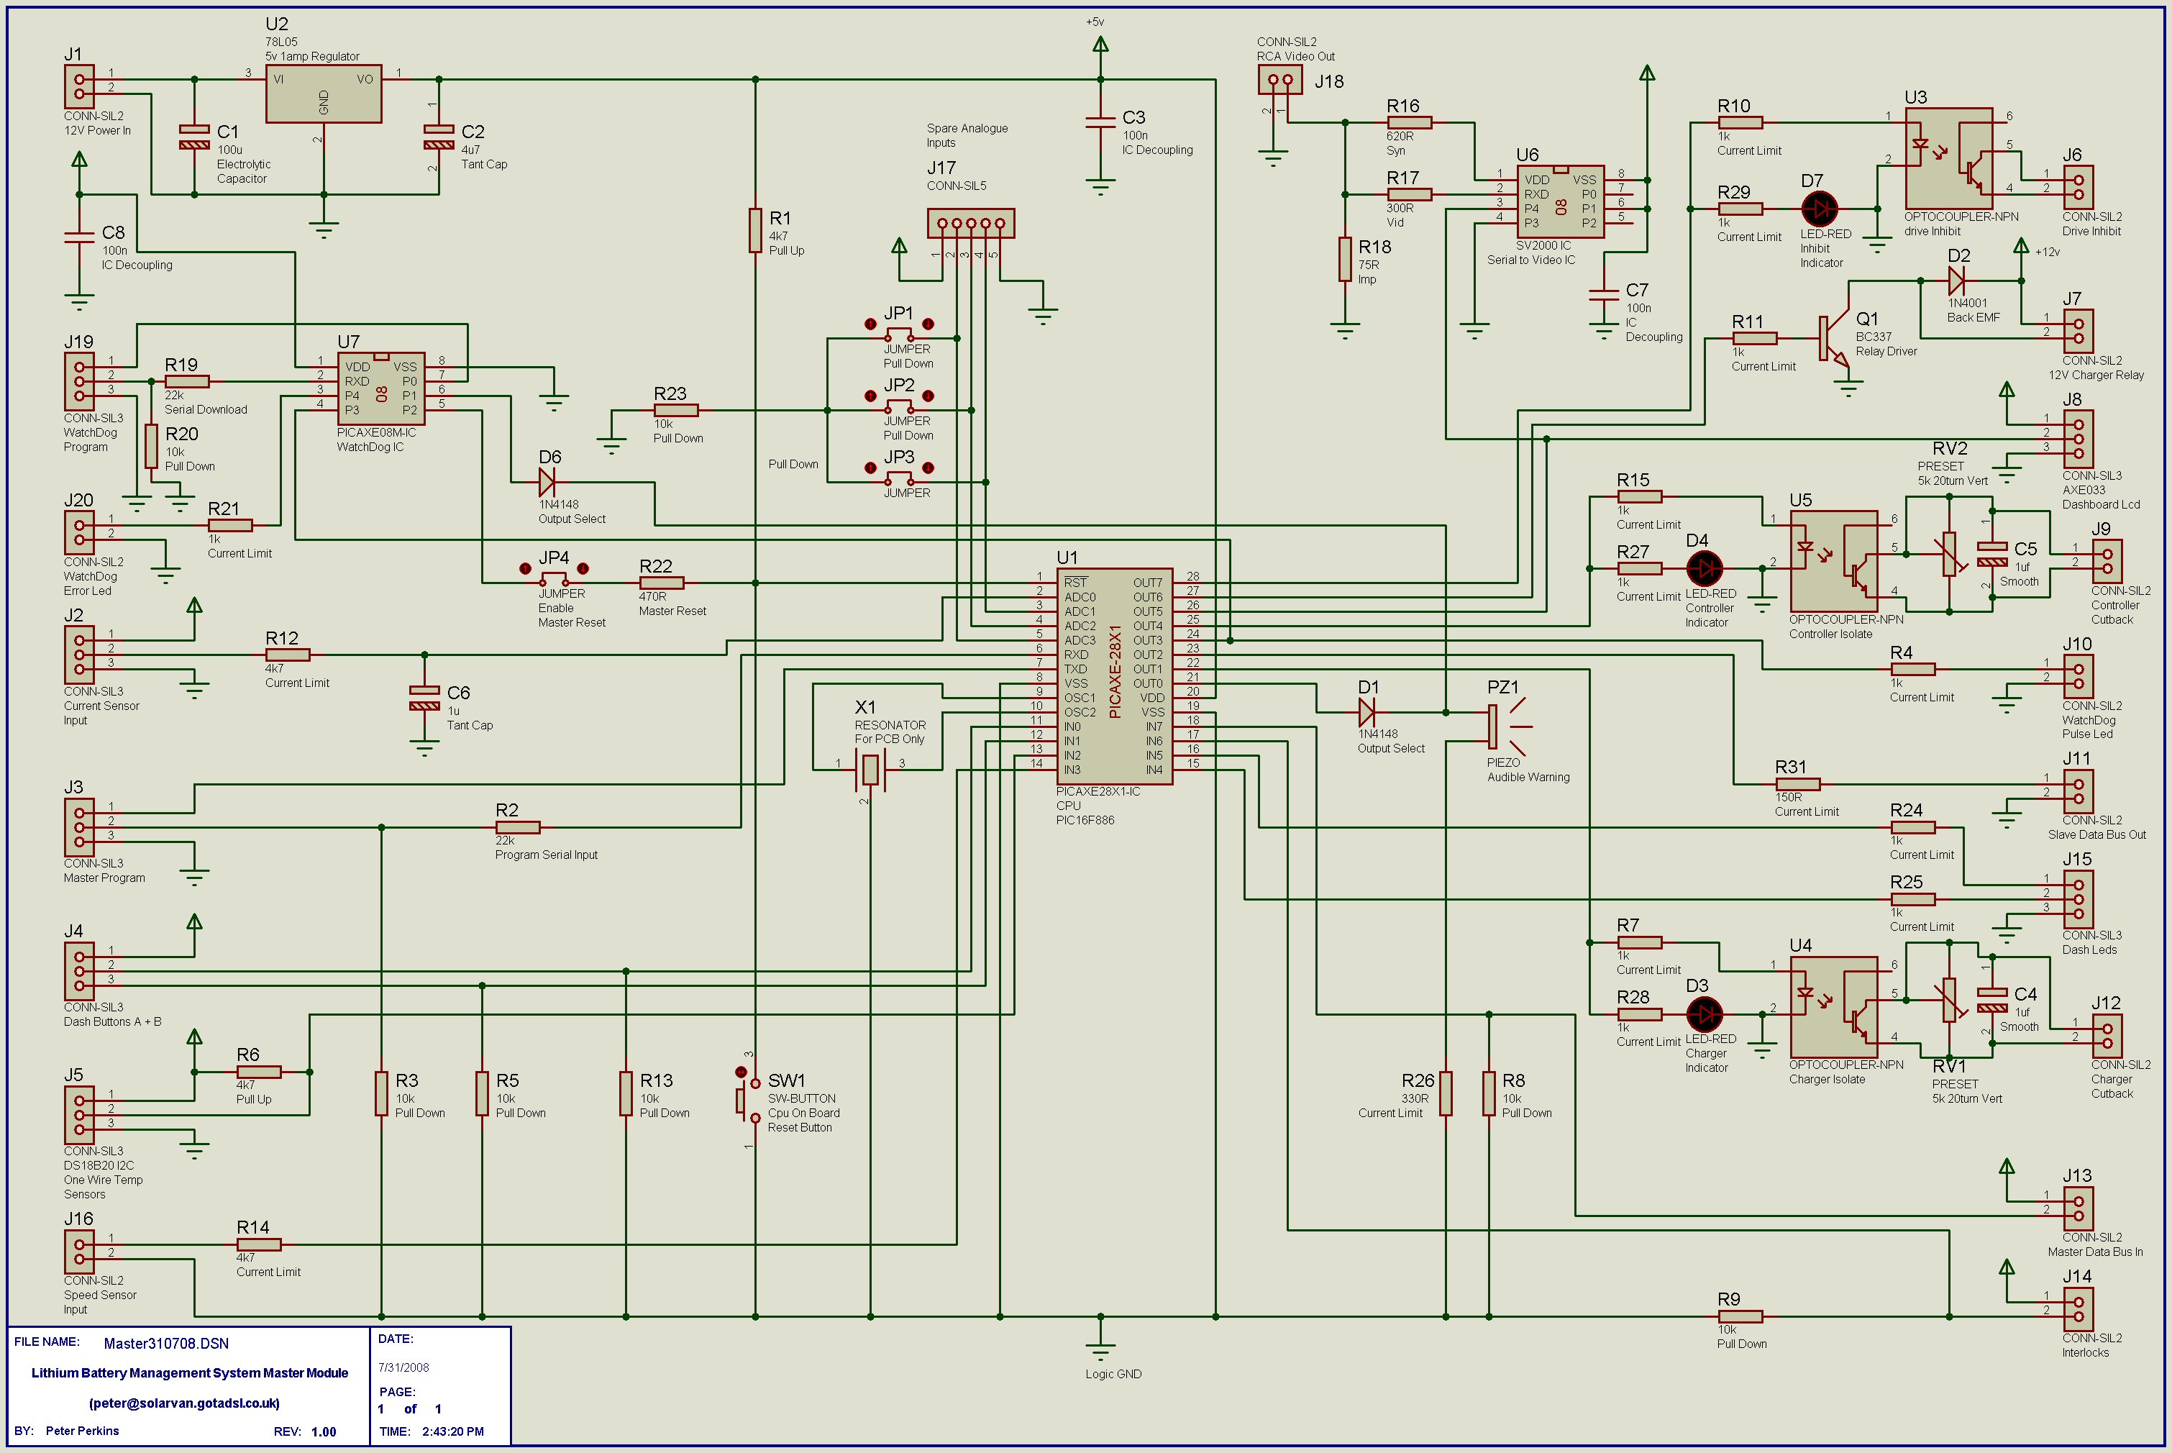Click the time value 2:43:20 PM
This screenshot has width=2172, height=1453.
pyautogui.click(x=452, y=1431)
